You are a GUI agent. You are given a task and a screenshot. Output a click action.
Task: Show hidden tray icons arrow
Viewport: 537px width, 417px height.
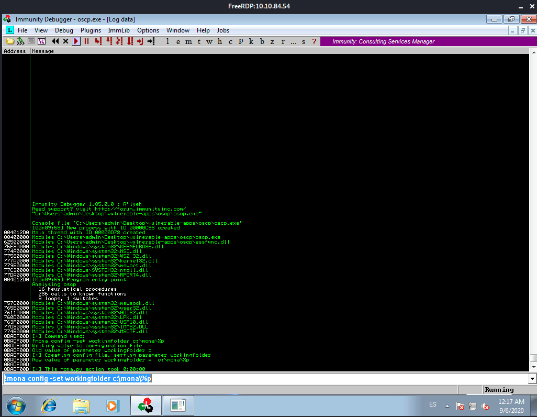coord(447,406)
